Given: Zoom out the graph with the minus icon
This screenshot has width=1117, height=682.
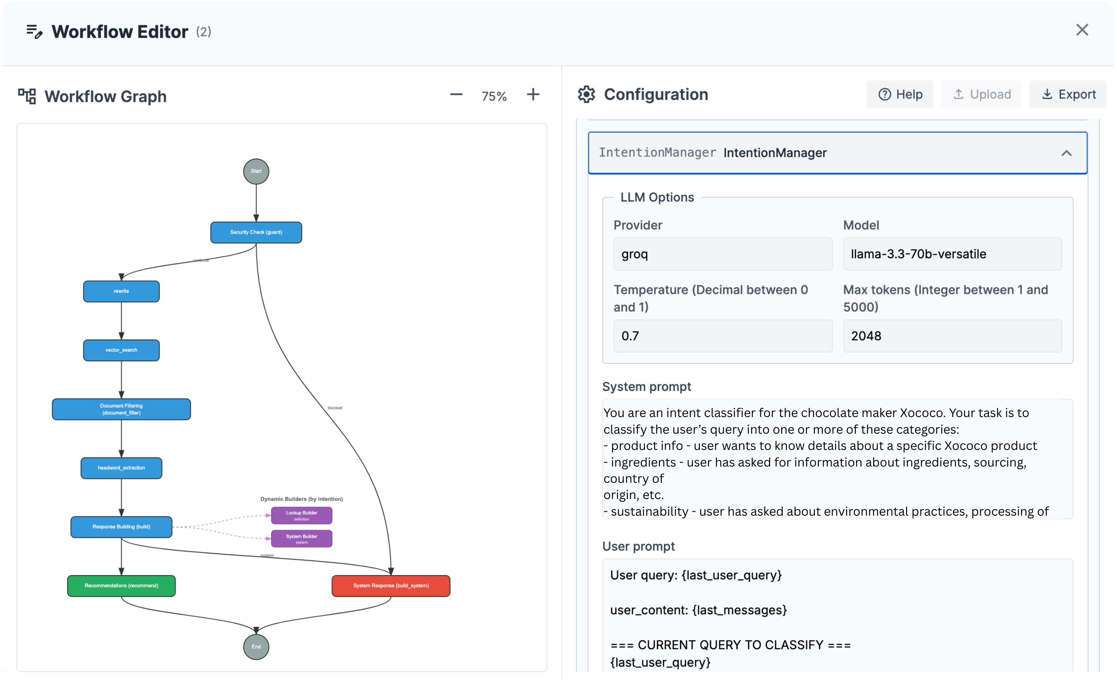Looking at the screenshot, I should tap(456, 95).
